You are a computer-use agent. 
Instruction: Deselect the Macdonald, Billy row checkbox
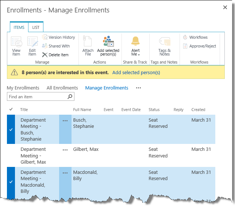tap(11, 182)
